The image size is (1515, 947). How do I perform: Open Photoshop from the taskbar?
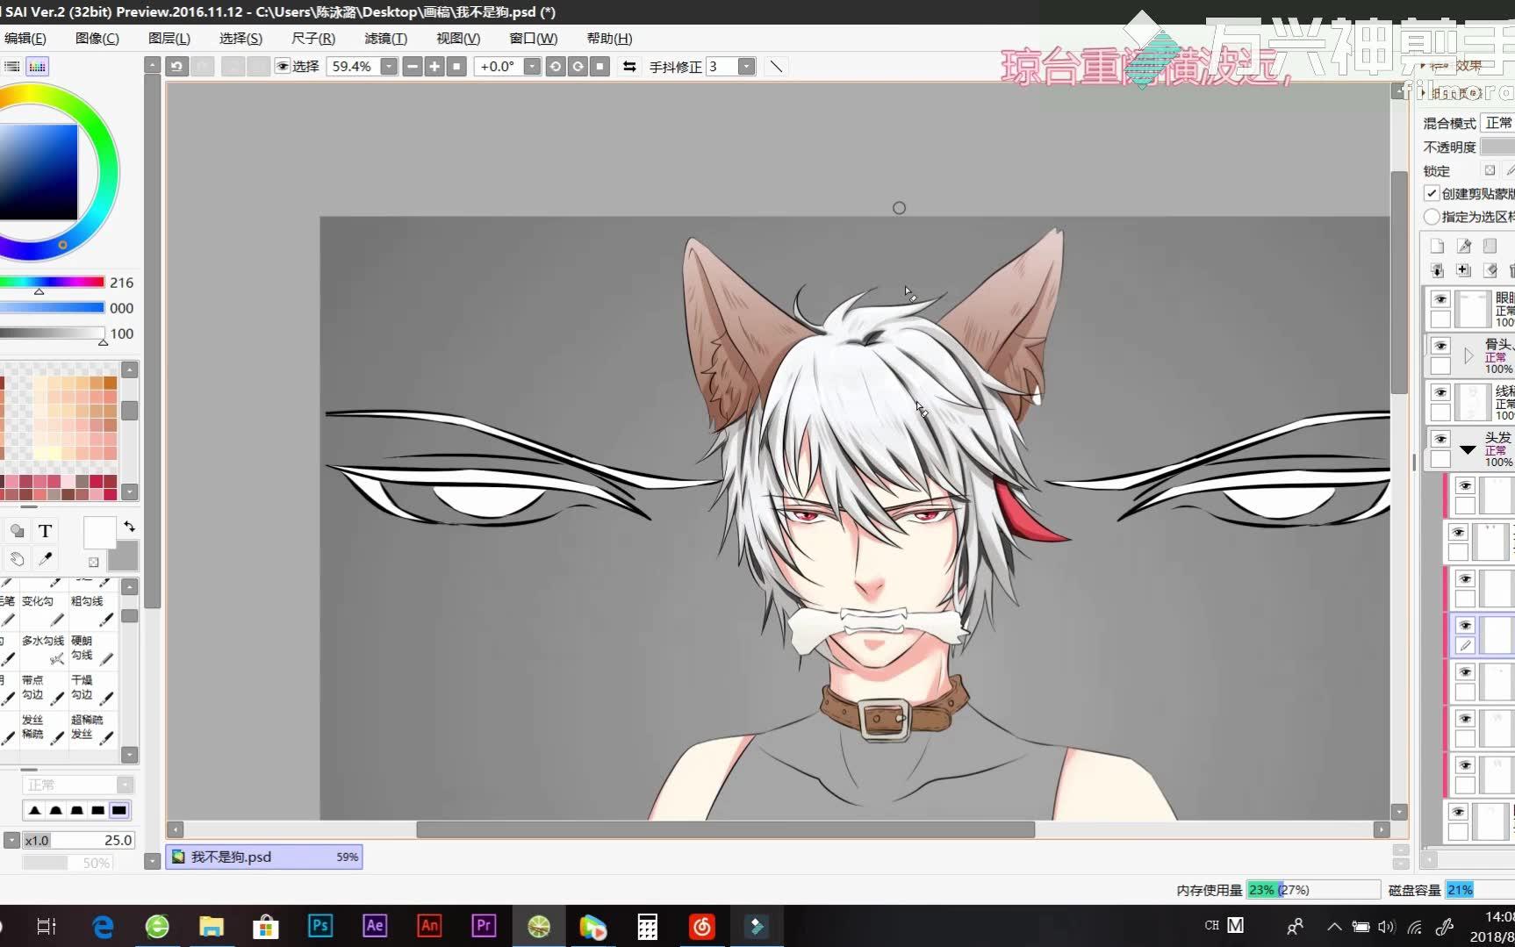(320, 926)
